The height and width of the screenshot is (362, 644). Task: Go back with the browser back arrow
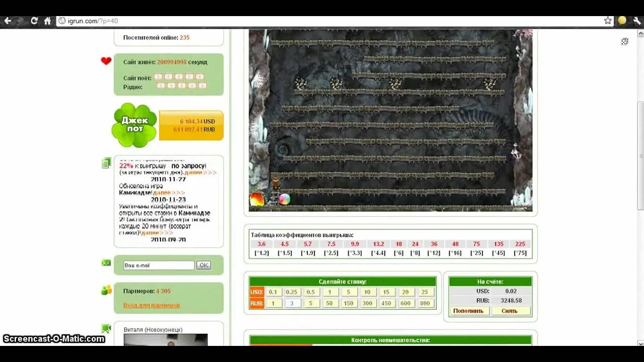pos(8,21)
